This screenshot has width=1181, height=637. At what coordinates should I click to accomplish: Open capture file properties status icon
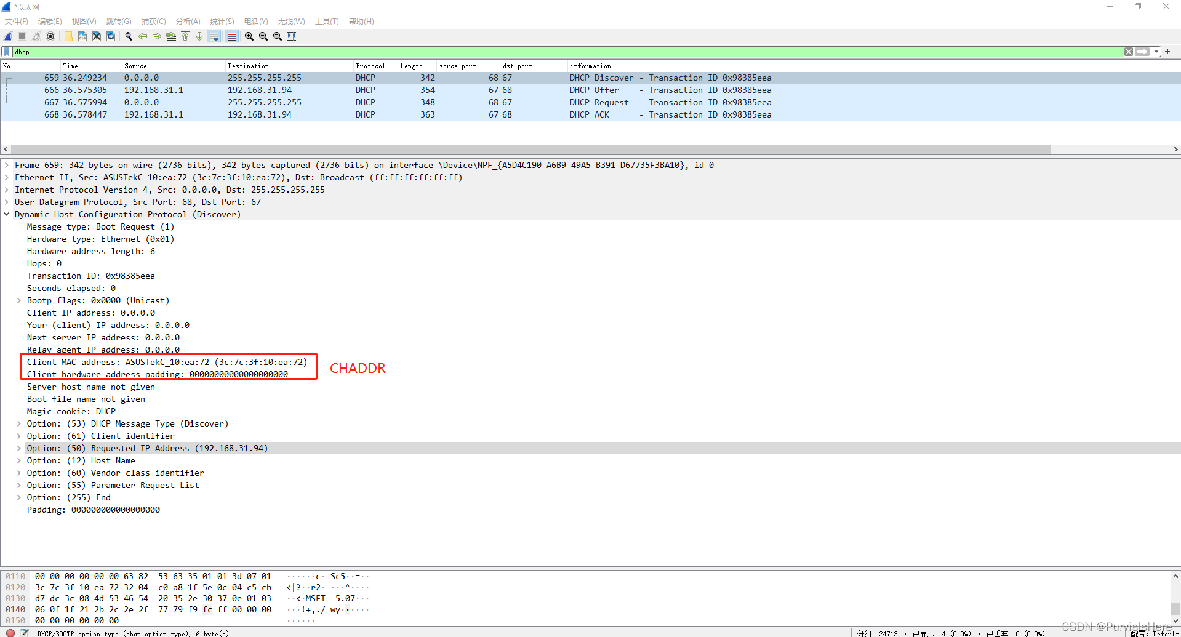25,633
